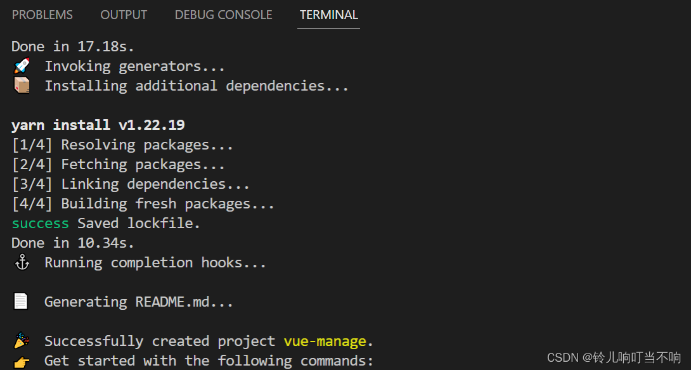Click the anchor icon beside Running completion hooks
Image resolution: width=691 pixels, height=370 pixels.
coord(21,262)
